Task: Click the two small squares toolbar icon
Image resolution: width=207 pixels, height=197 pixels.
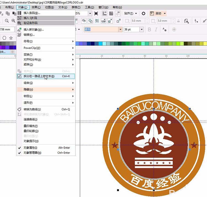Action: pyautogui.click(x=119, y=21)
